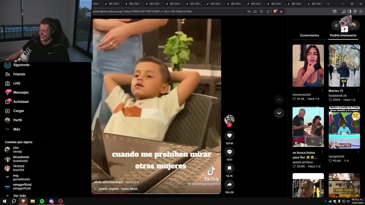Open options for se busca botox video

pos(323,152)
